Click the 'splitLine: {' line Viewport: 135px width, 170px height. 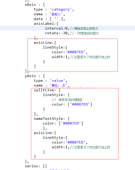click(x=47, y=90)
